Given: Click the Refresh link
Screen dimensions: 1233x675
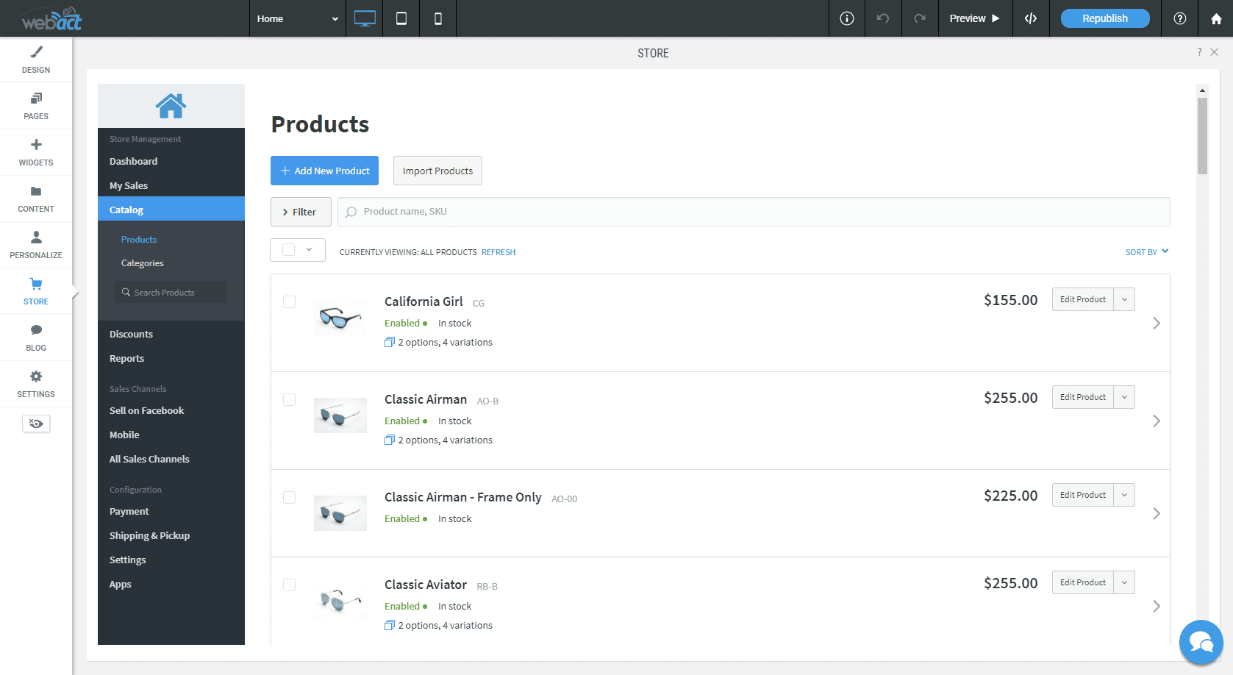Looking at the screenshot, I should (498, 251).
